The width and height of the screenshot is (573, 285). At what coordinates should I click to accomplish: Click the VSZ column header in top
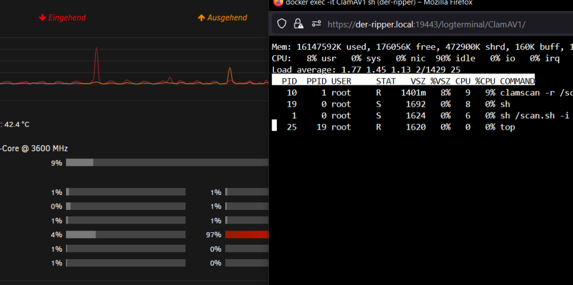pos(418,81)
